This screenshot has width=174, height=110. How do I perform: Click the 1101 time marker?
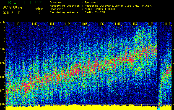[x=18, y=24]
